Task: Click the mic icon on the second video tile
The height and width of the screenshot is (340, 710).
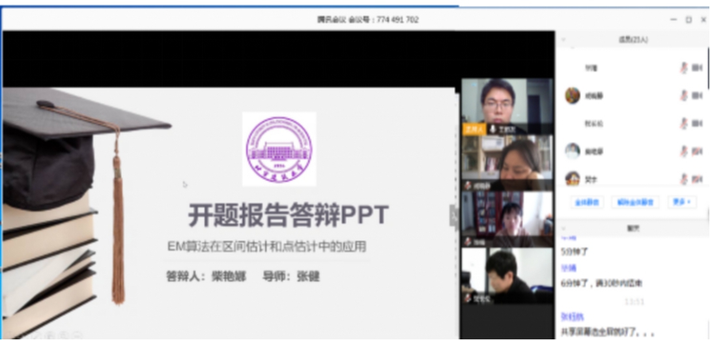Action: coord(468,186)
